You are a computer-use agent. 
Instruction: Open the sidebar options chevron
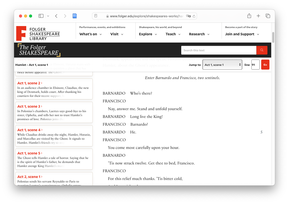pos(48,16)
